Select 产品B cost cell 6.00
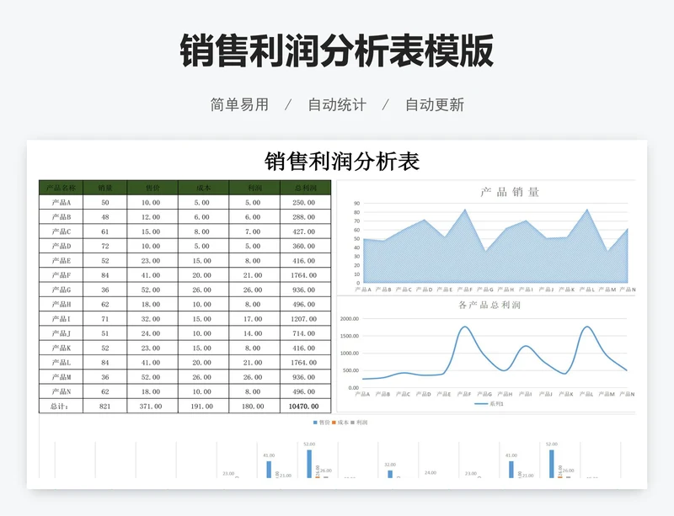 pos(203,217)
